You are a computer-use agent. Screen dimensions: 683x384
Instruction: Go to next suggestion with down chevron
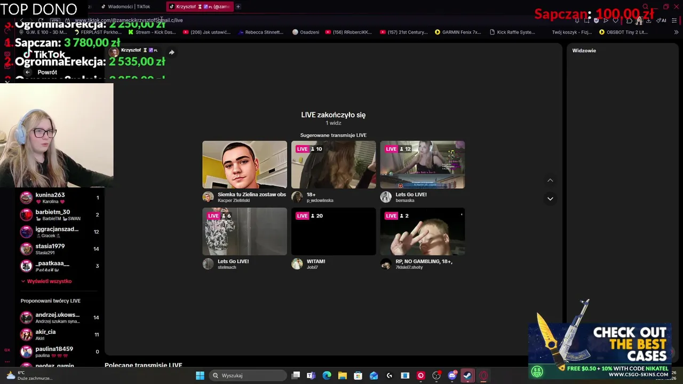550,198
